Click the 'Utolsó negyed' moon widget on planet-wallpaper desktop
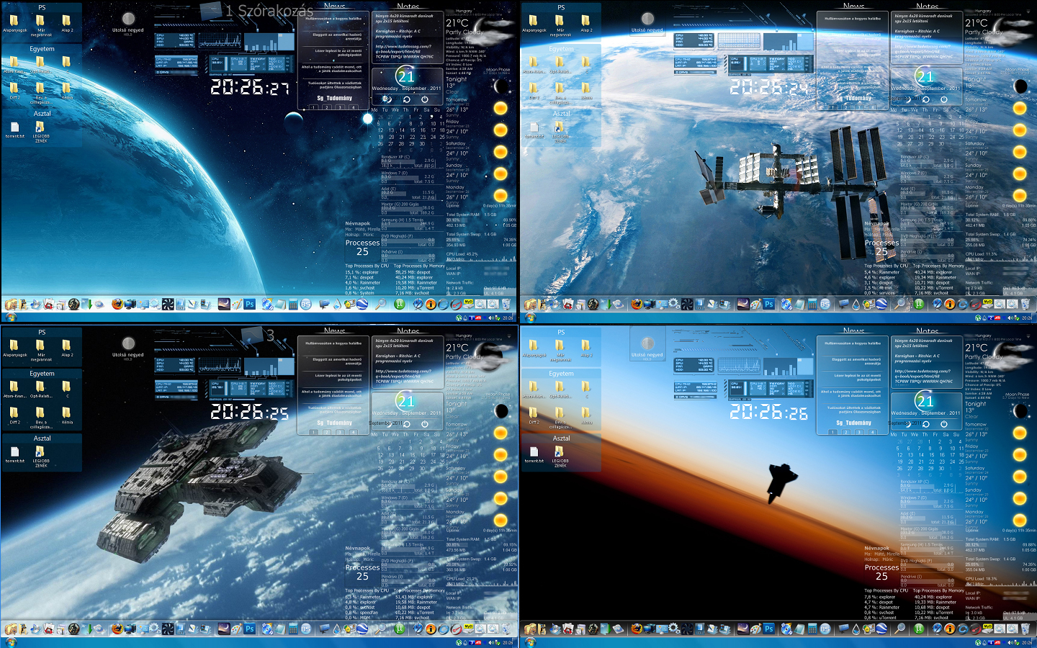The width and height of the screenshot is (1037, 648). tap(128, 23)
